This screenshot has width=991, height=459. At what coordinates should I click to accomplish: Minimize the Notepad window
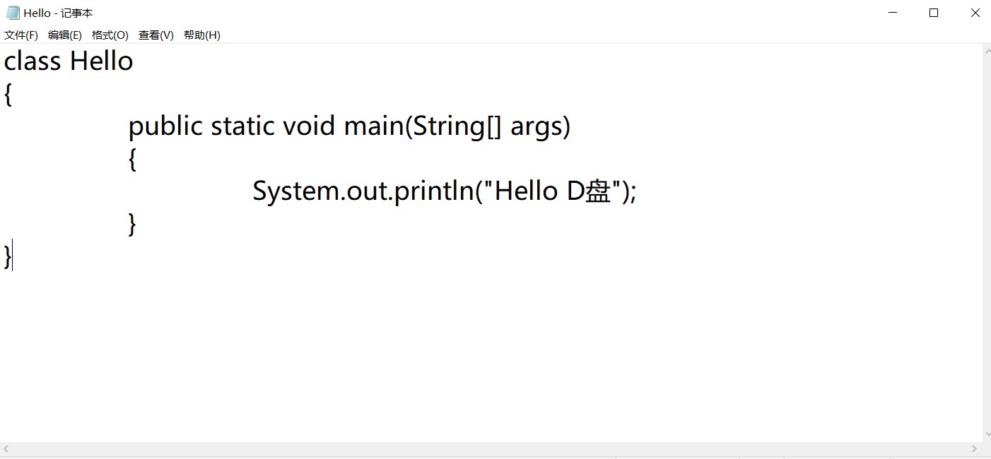click(x=893, y=13)
